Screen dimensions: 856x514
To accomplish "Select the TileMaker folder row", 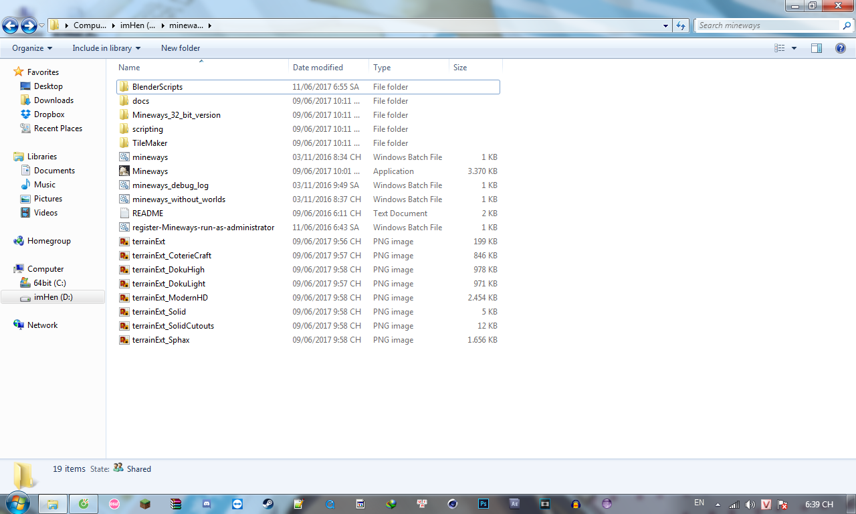I will tap(308, 143).
